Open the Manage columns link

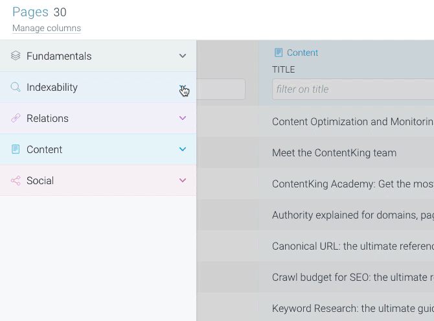(x=47, y=28)
